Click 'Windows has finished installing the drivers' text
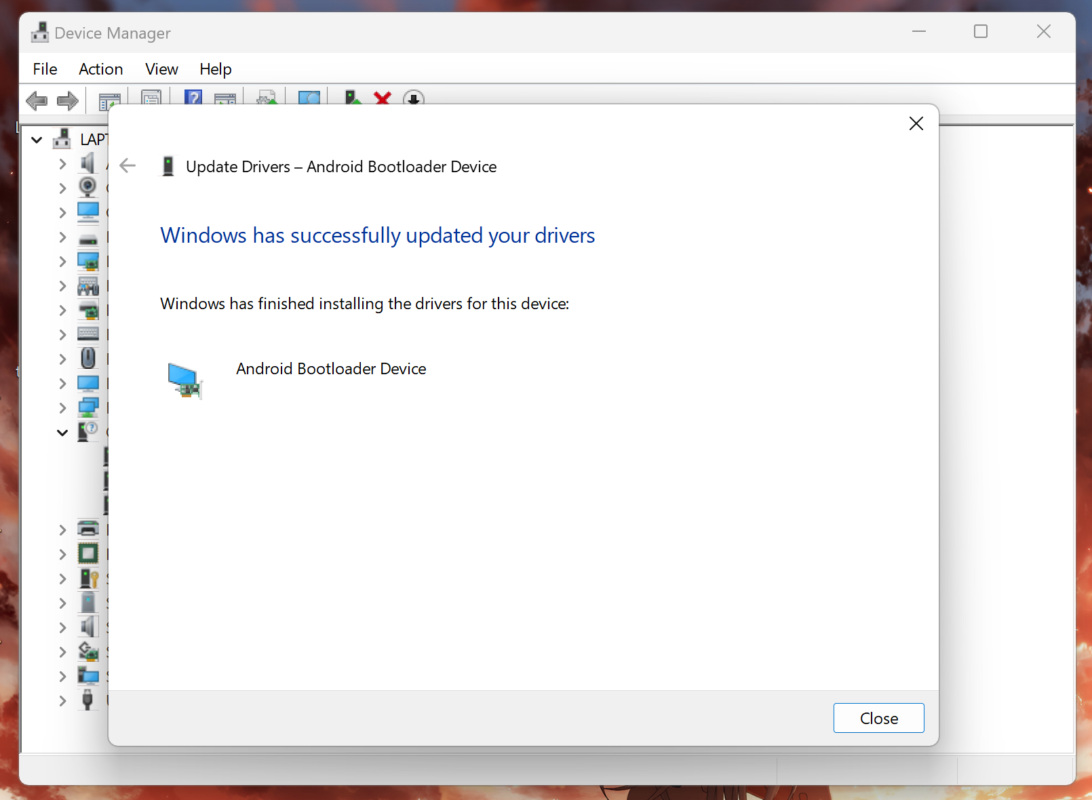The image size is (1092, 800). point(364,304)
